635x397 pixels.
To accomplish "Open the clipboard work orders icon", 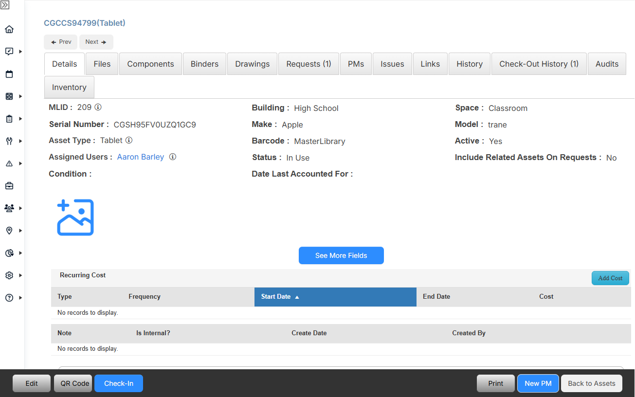I will point(9,118).
